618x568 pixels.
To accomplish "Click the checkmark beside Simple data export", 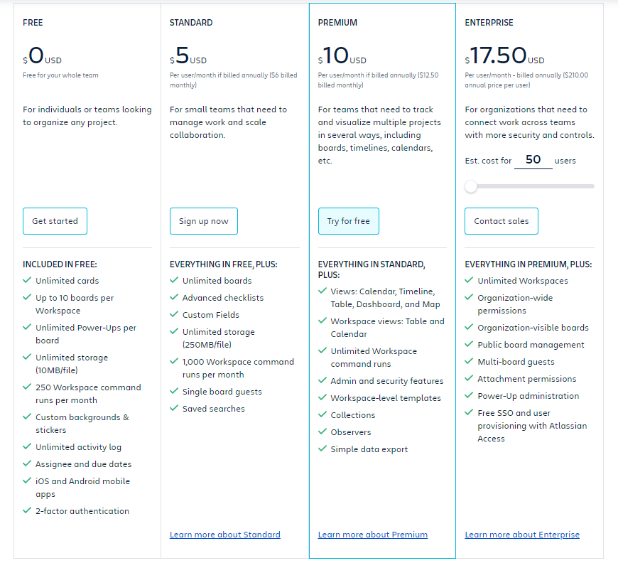I will pos(322,449).
